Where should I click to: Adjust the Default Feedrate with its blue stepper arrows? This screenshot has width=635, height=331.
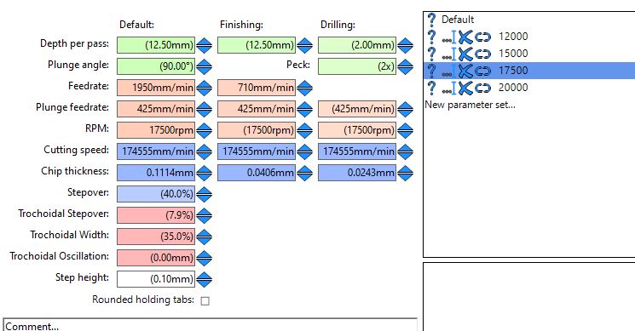click(x=204, y=88)
